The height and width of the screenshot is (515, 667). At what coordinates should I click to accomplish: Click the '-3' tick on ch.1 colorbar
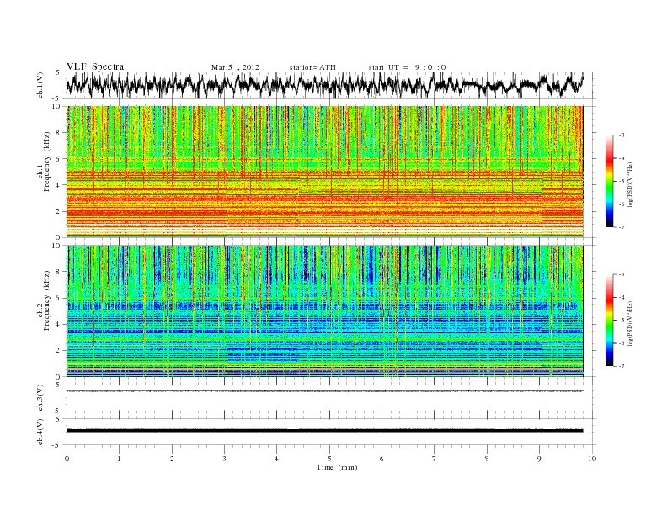click(x=621, y=135)
